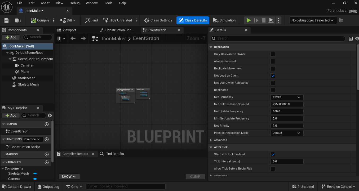
Task: Enable Replicate Movement checkbox
Action: [x=273, y=69]
